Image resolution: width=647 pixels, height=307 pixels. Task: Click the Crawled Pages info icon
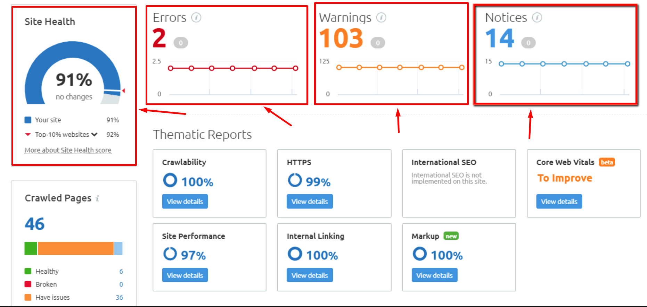[x=98, y=198]
